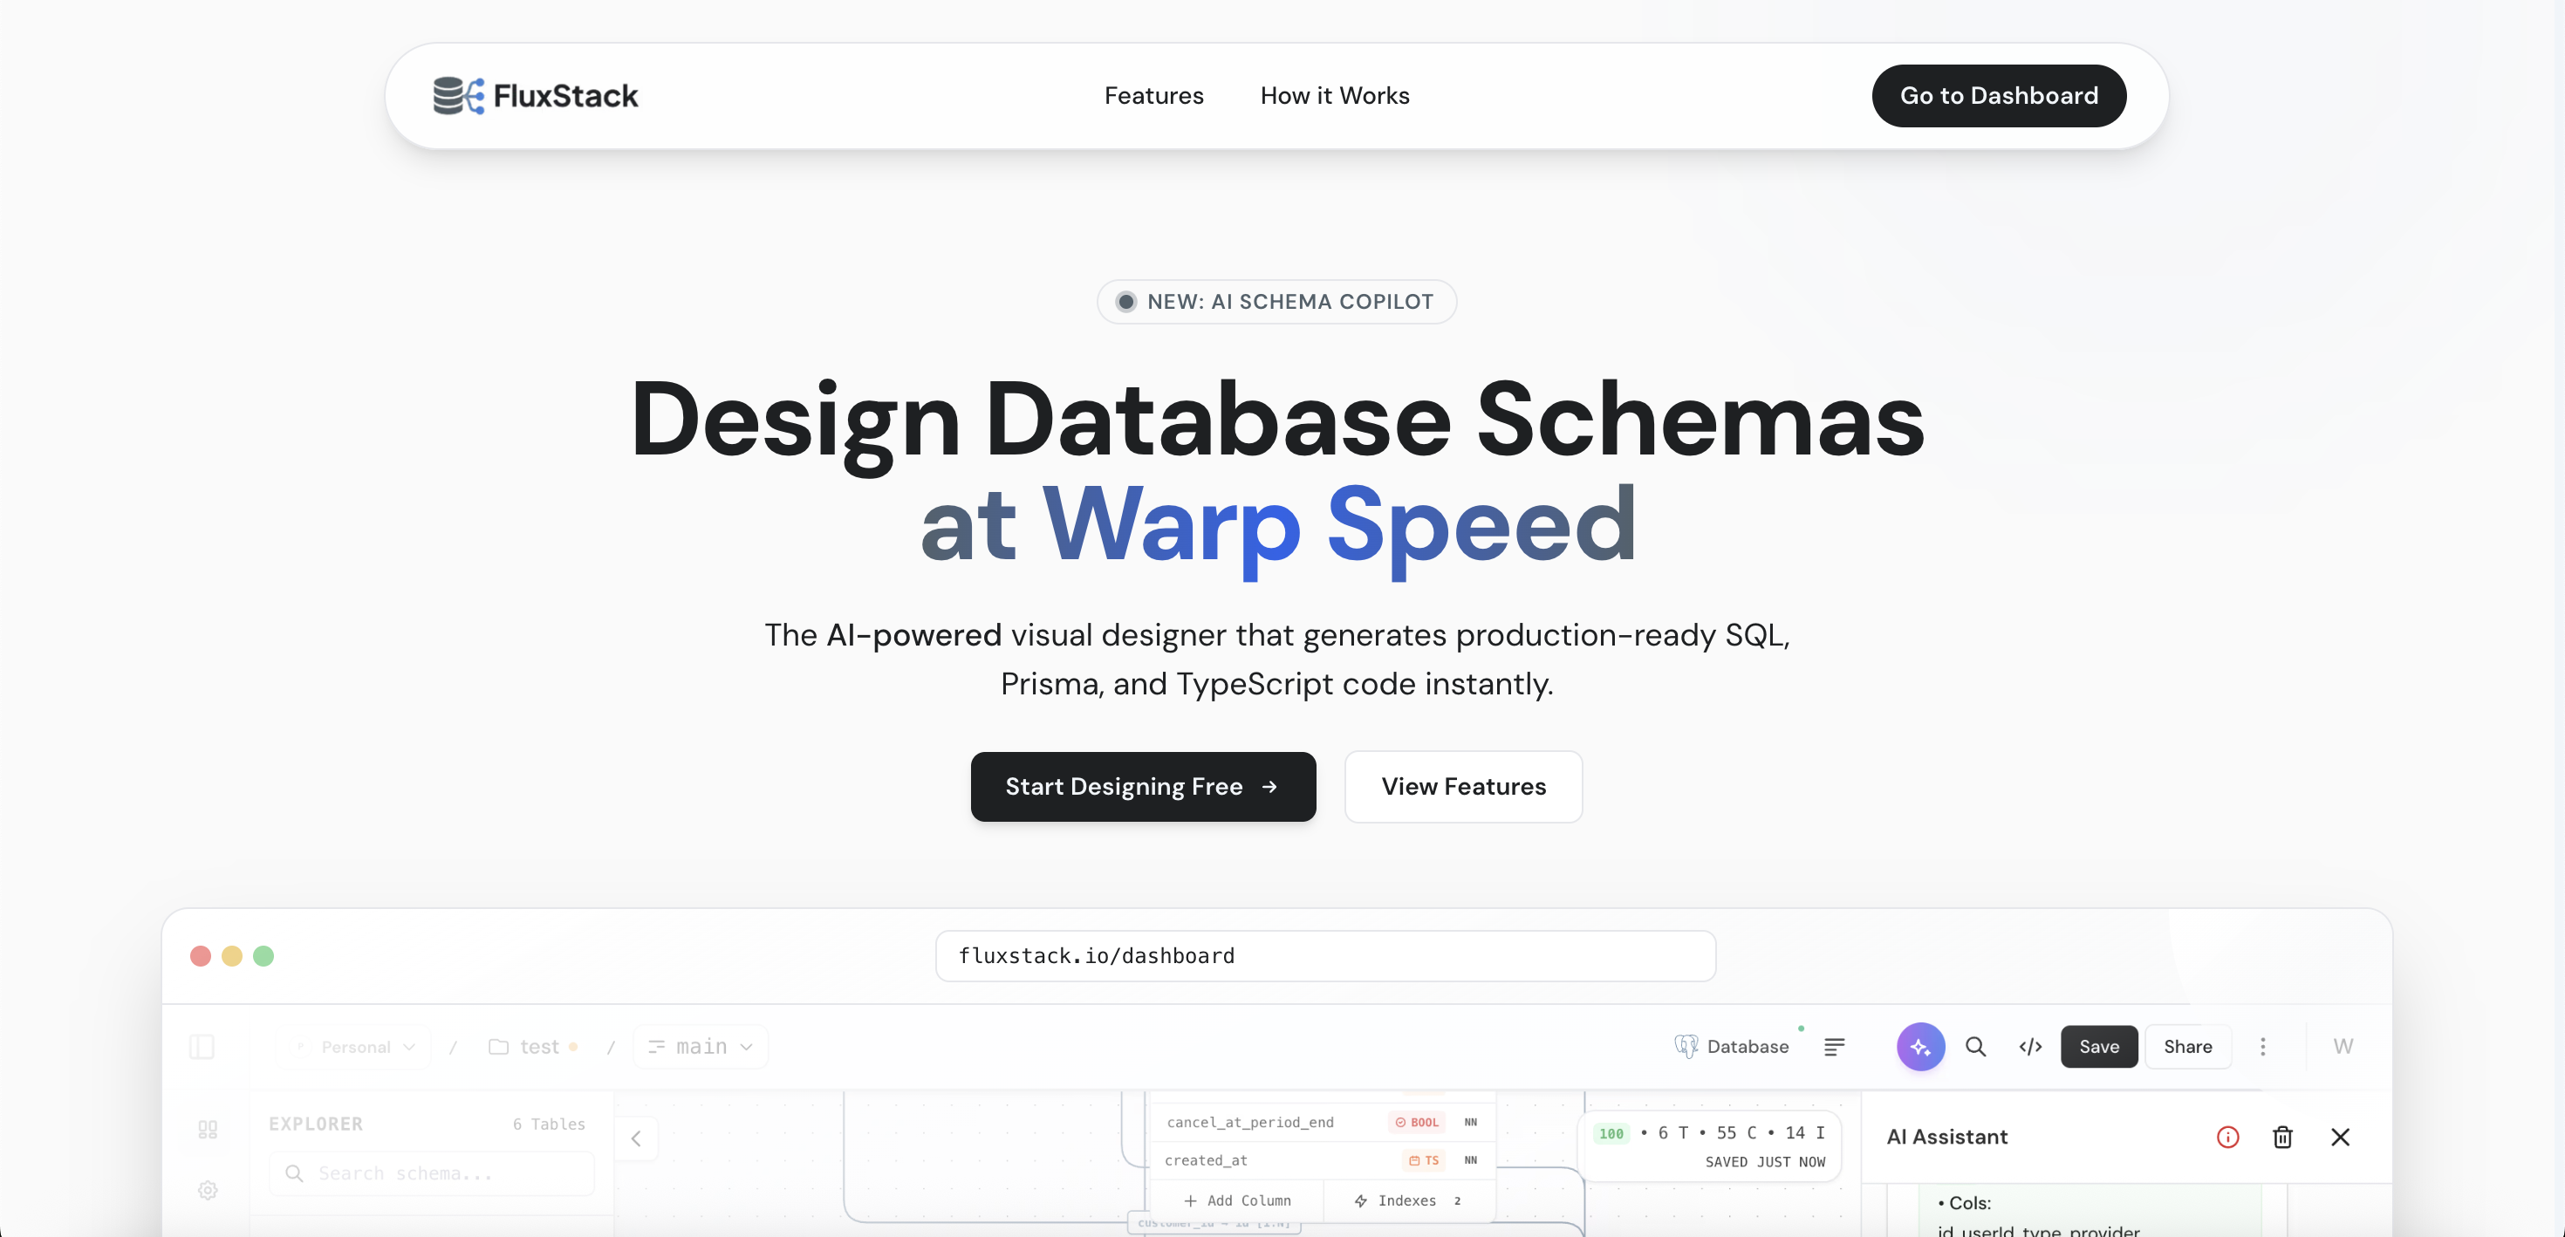This screenshot has height=1237, width=2565.
Task: Click Start Designing Free button
Action: [1143, 787]
